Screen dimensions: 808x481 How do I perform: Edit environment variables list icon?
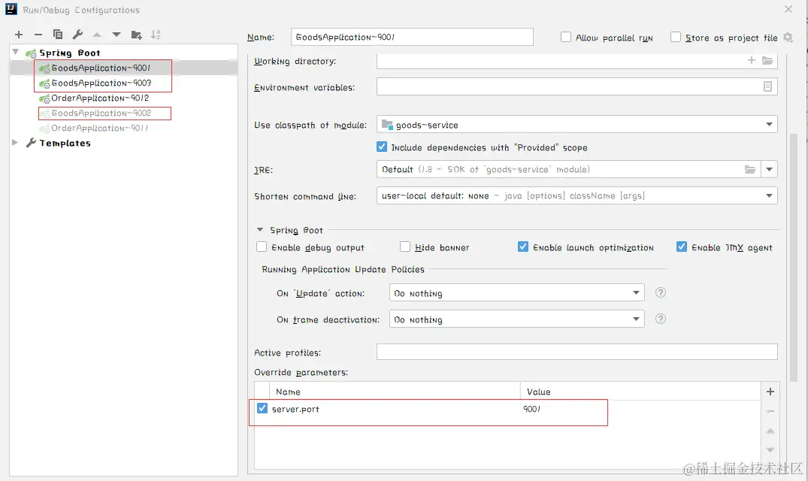767,86
